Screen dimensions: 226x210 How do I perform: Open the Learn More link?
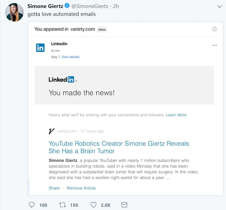(x=176, y=115)
